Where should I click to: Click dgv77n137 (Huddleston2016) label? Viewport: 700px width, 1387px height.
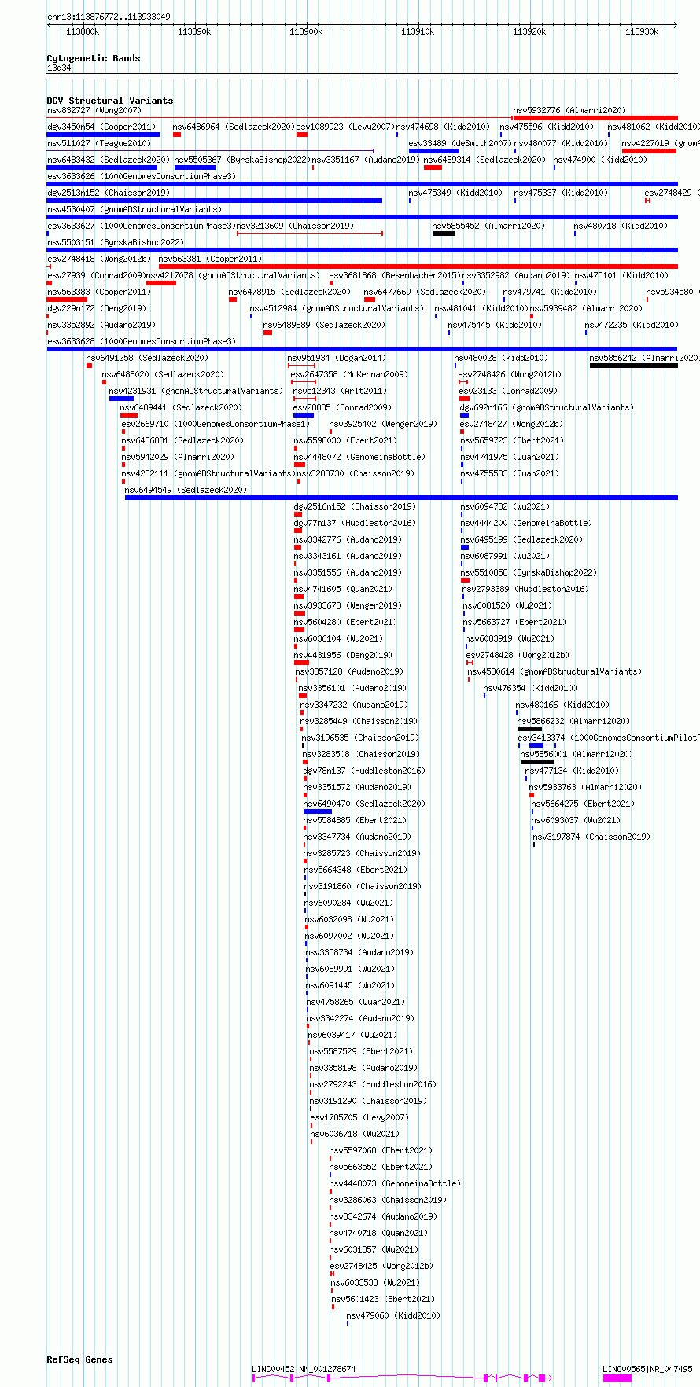(356, 524)
